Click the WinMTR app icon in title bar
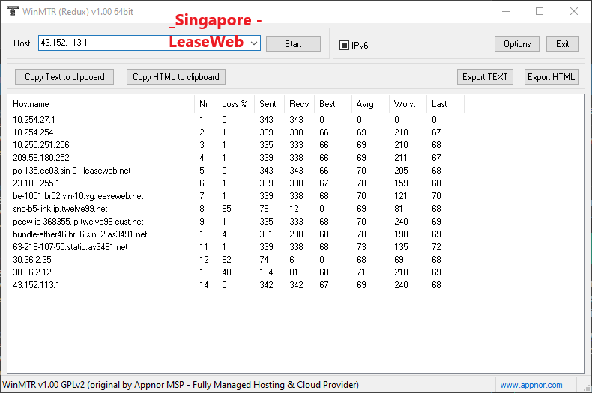592x393 pixels. pyautogui.click(x=13, y=11)
